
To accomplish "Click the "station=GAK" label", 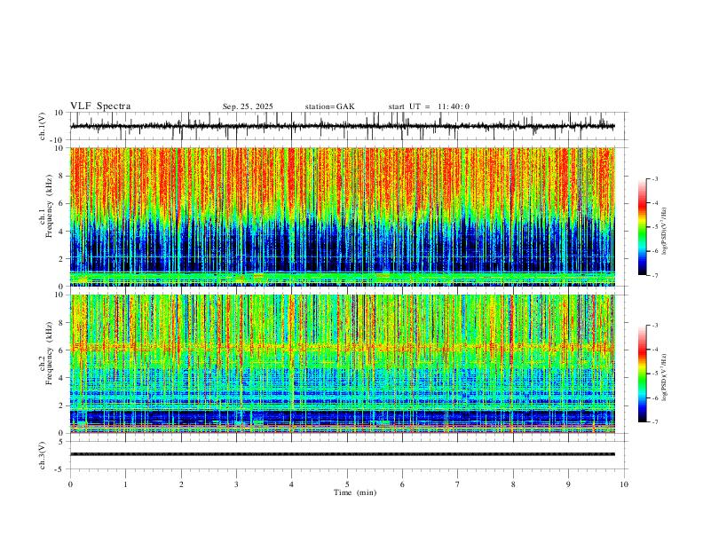I will tap(329, 106).
